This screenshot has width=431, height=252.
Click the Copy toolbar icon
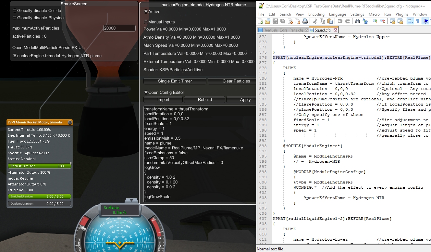322,21
